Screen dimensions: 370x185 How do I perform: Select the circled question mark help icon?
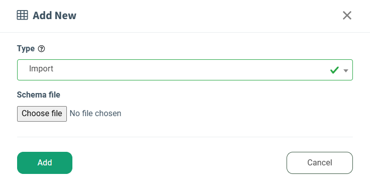point(42,49)
